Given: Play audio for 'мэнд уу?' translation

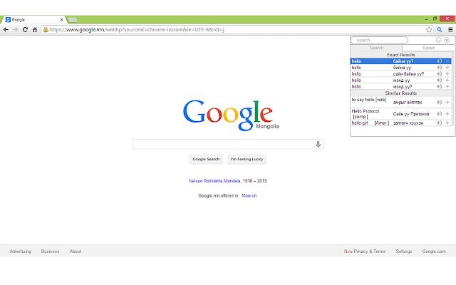Looking at the screenshot, I should (x=439, y=87).
